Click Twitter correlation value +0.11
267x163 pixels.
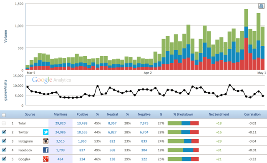tap(252, 132)
